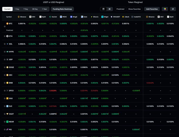This screenshot has width=179, height=137.
Task: Click Show Favorites button
Action: (135, 9)
